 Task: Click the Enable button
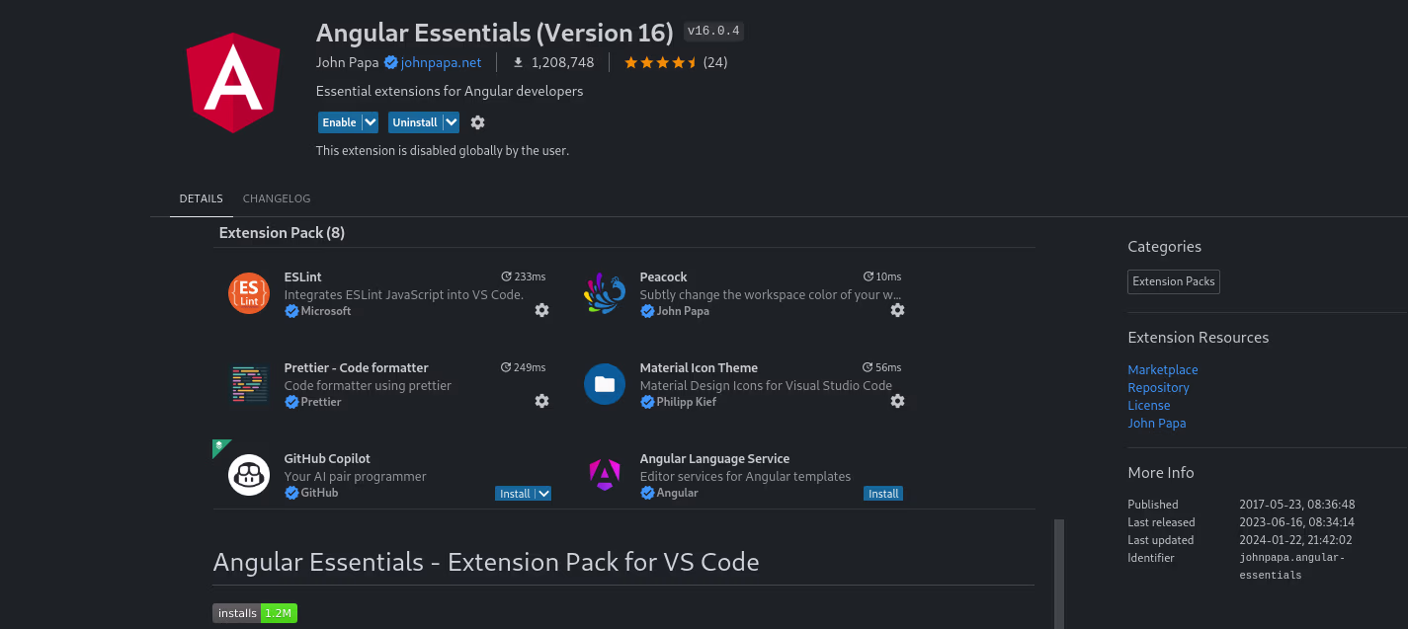pyautogui.click(x=339, y=122)
